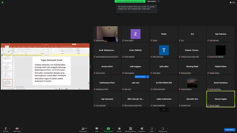Open the Insert tab in shared PowerPoint
237x133 pixels.
(11, 47)
